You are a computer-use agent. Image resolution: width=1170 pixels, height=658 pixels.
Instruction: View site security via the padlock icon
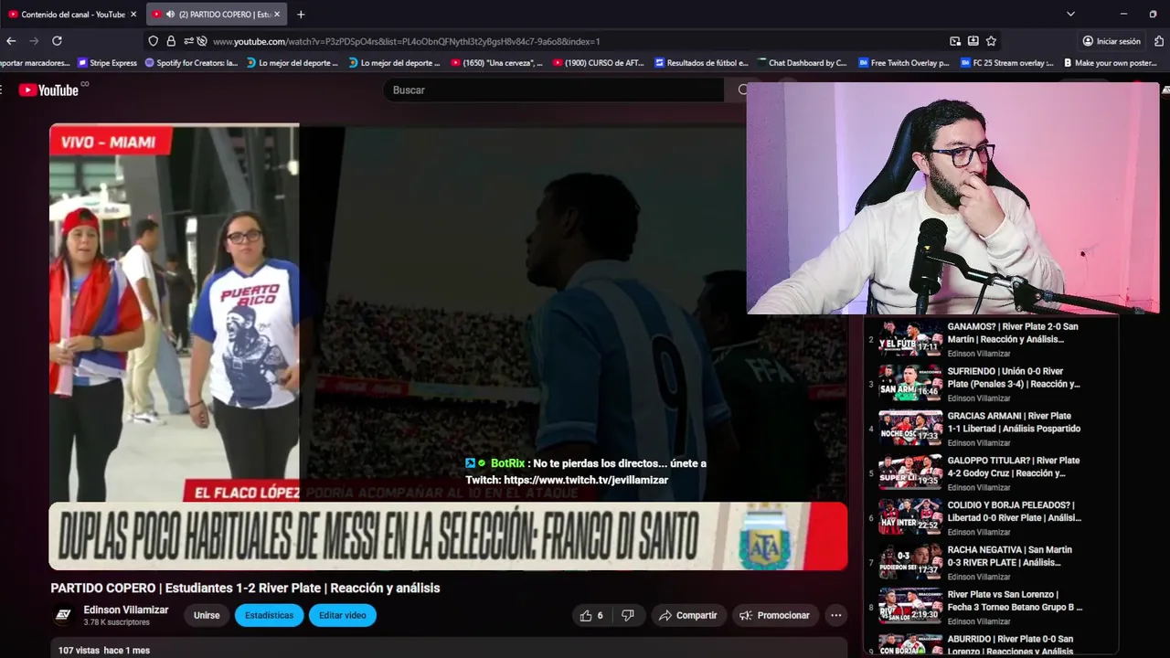tap(171, 41)
